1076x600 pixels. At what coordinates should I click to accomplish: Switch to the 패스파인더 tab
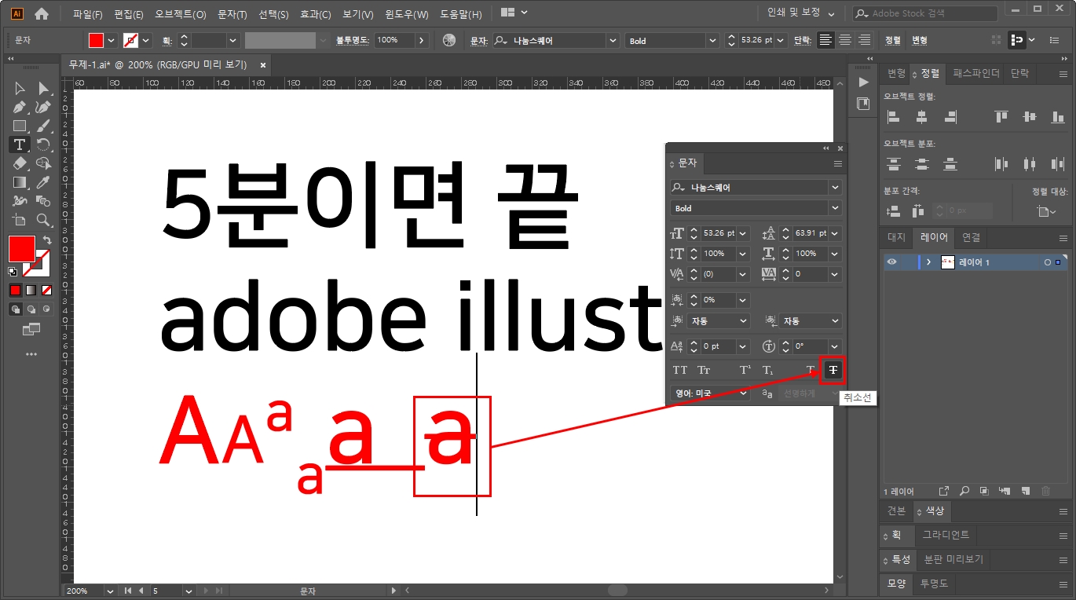[x=976, y=73]
